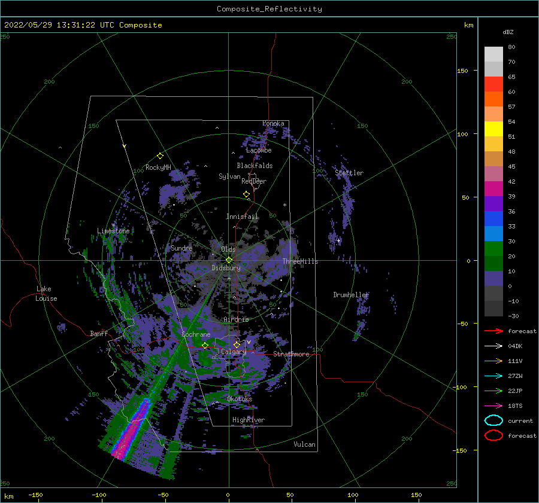The width and height of the screenshot is (539, 503).
Task: Click the 18TS legend label
Action: point(515,406)
